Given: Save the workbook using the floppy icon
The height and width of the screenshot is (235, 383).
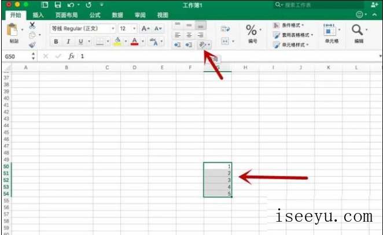Looking at the screenshot, I should click(x=58, y=5).
